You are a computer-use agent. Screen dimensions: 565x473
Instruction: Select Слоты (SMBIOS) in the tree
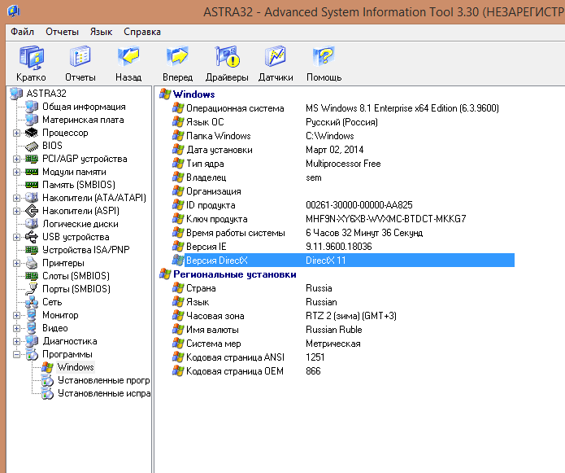coord(76,276)
